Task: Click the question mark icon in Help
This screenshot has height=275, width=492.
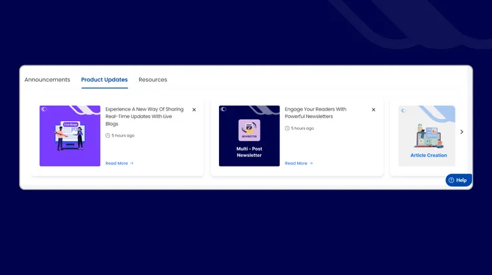Action: coord(451,180)
